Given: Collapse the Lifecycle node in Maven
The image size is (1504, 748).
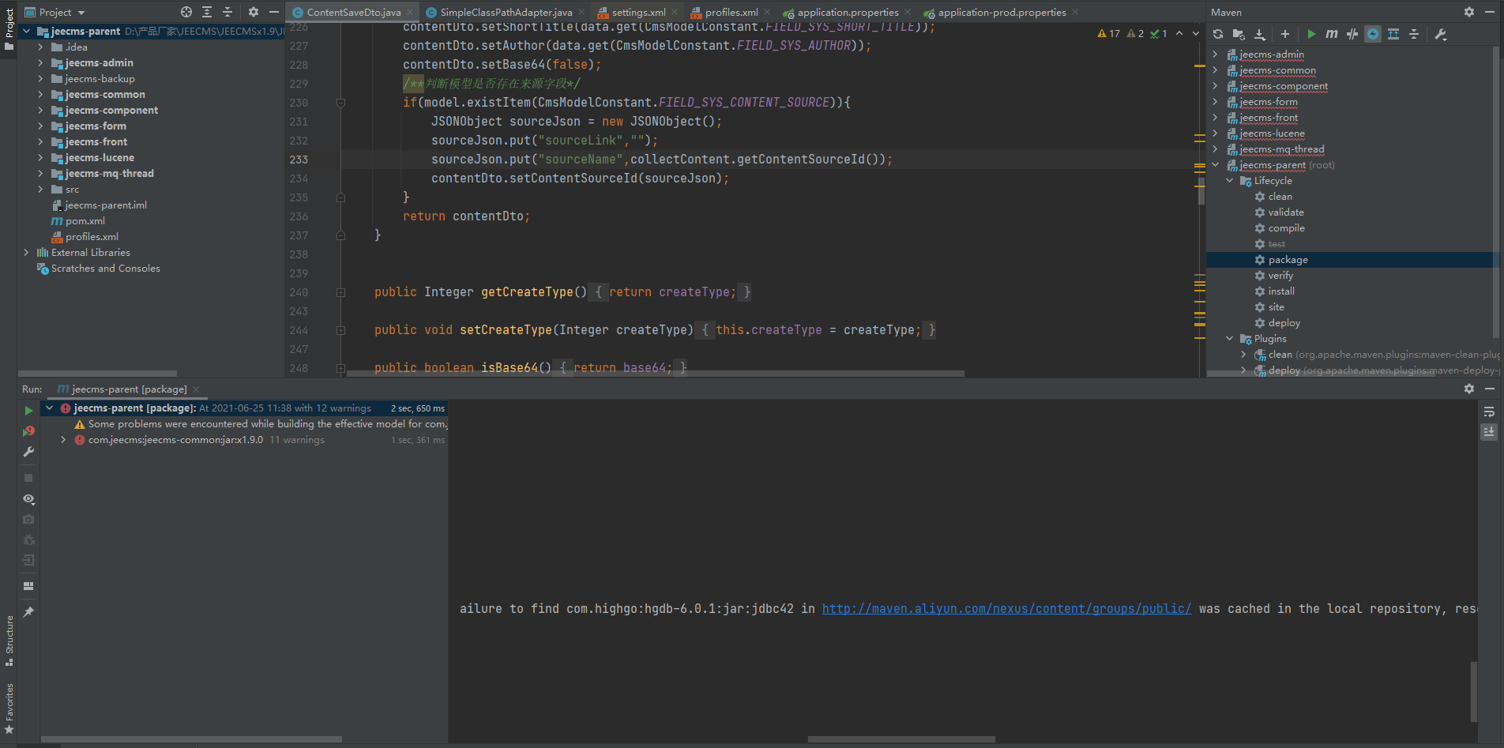Looking at the screenshot, I should pyautogui.click(x=1230, y=181).
